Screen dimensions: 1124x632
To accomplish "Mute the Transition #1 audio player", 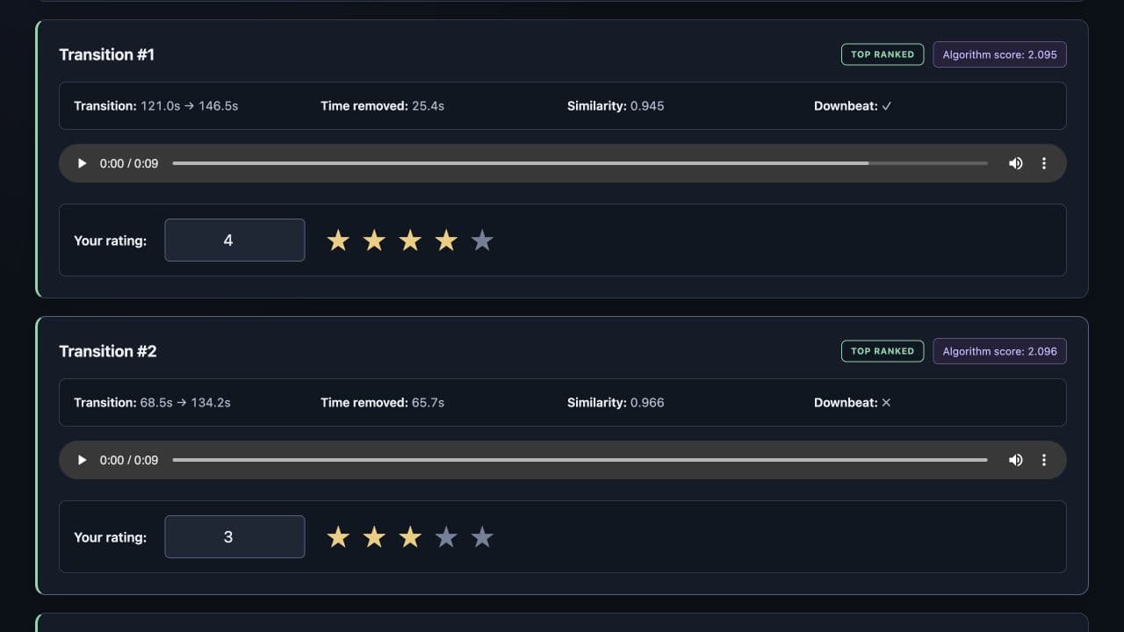I will point(1016,163).
